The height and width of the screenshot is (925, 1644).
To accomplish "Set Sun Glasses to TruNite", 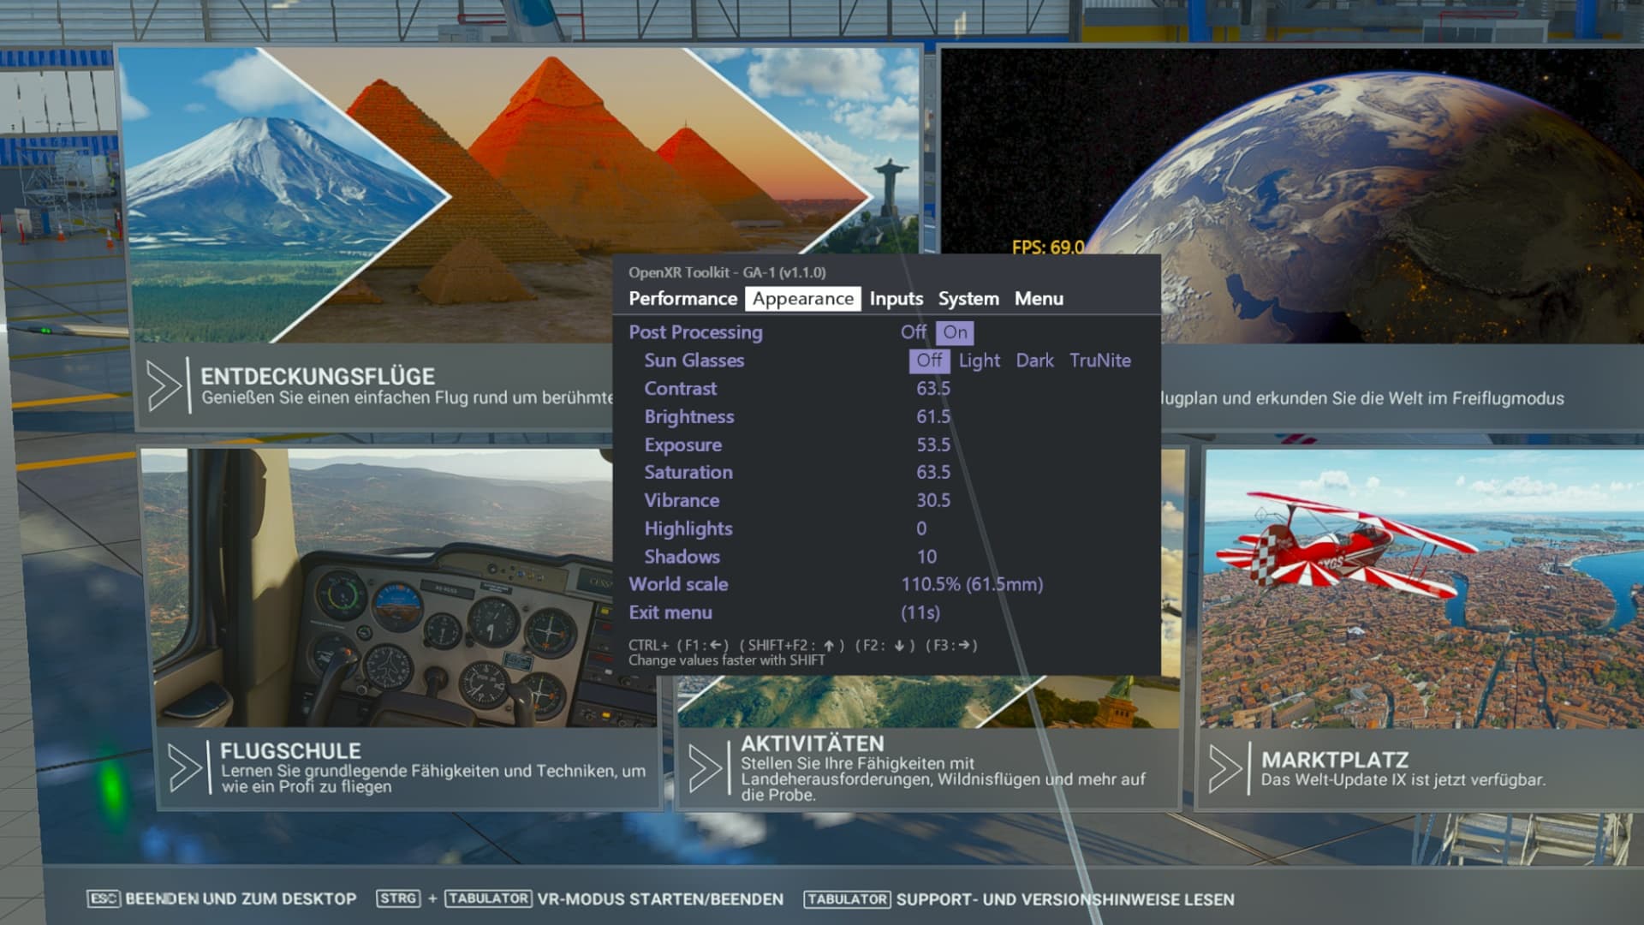I will click(1099, 361).
